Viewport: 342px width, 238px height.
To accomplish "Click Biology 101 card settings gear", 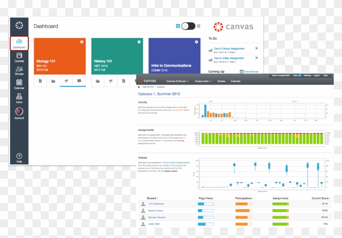I will point(82,42).
